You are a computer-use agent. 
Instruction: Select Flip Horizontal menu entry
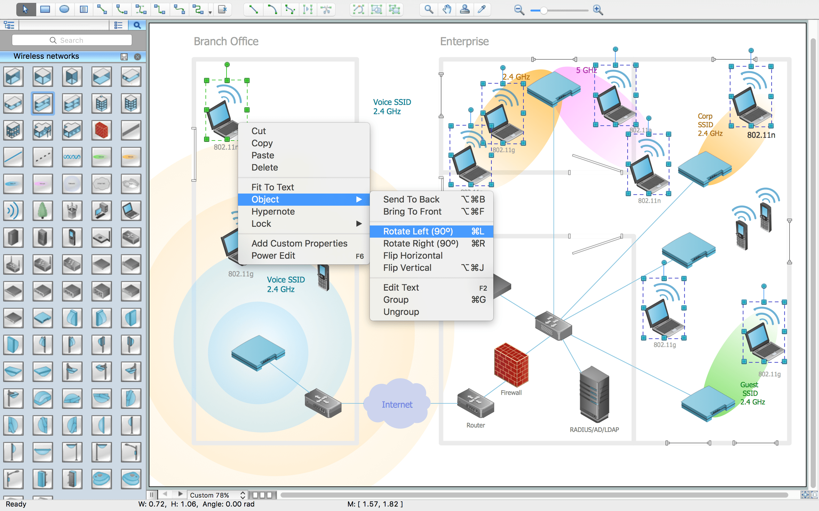click(413, 256)
